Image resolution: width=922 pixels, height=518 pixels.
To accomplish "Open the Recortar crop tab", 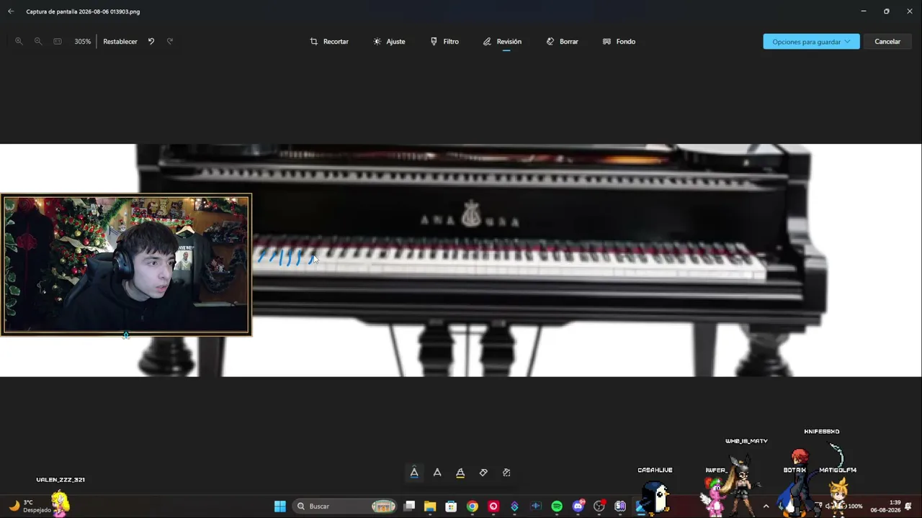I will tap(329, 42).
